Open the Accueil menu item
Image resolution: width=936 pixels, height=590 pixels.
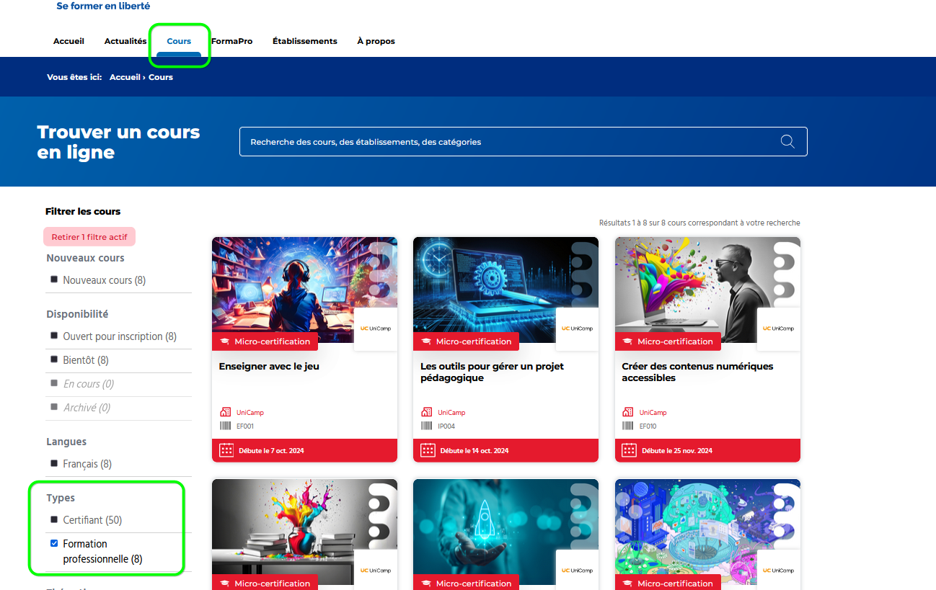69,41
